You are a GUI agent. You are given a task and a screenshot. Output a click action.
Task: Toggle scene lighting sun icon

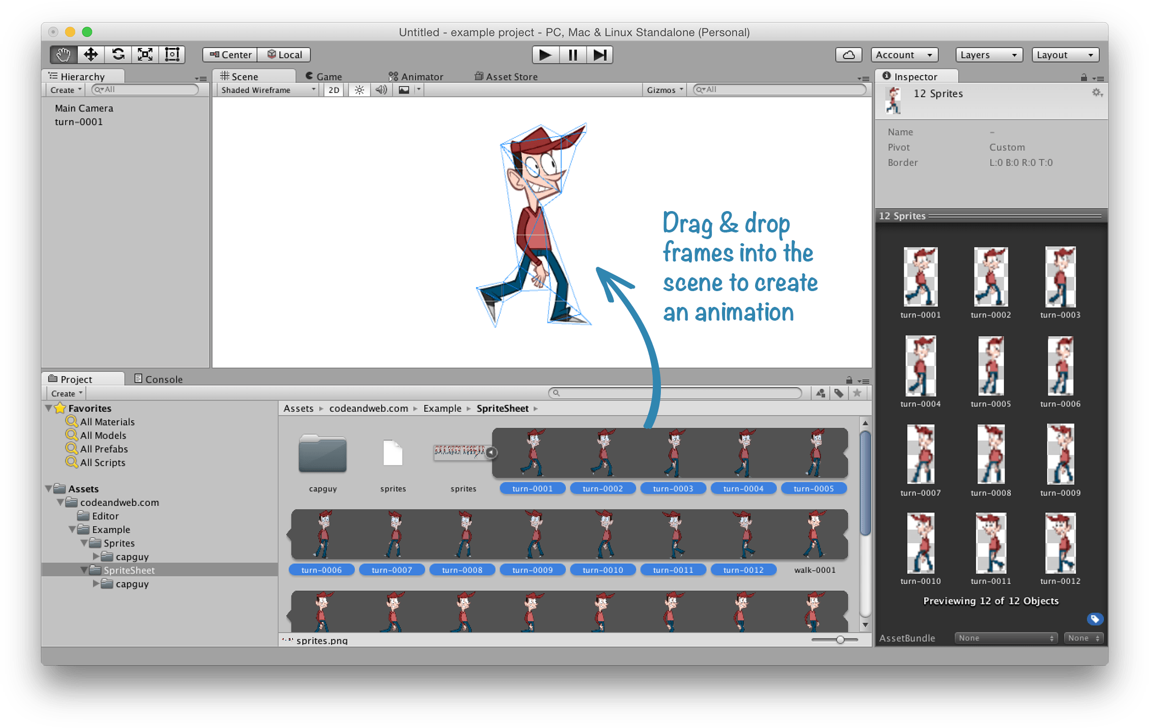(x=359, y=90)
